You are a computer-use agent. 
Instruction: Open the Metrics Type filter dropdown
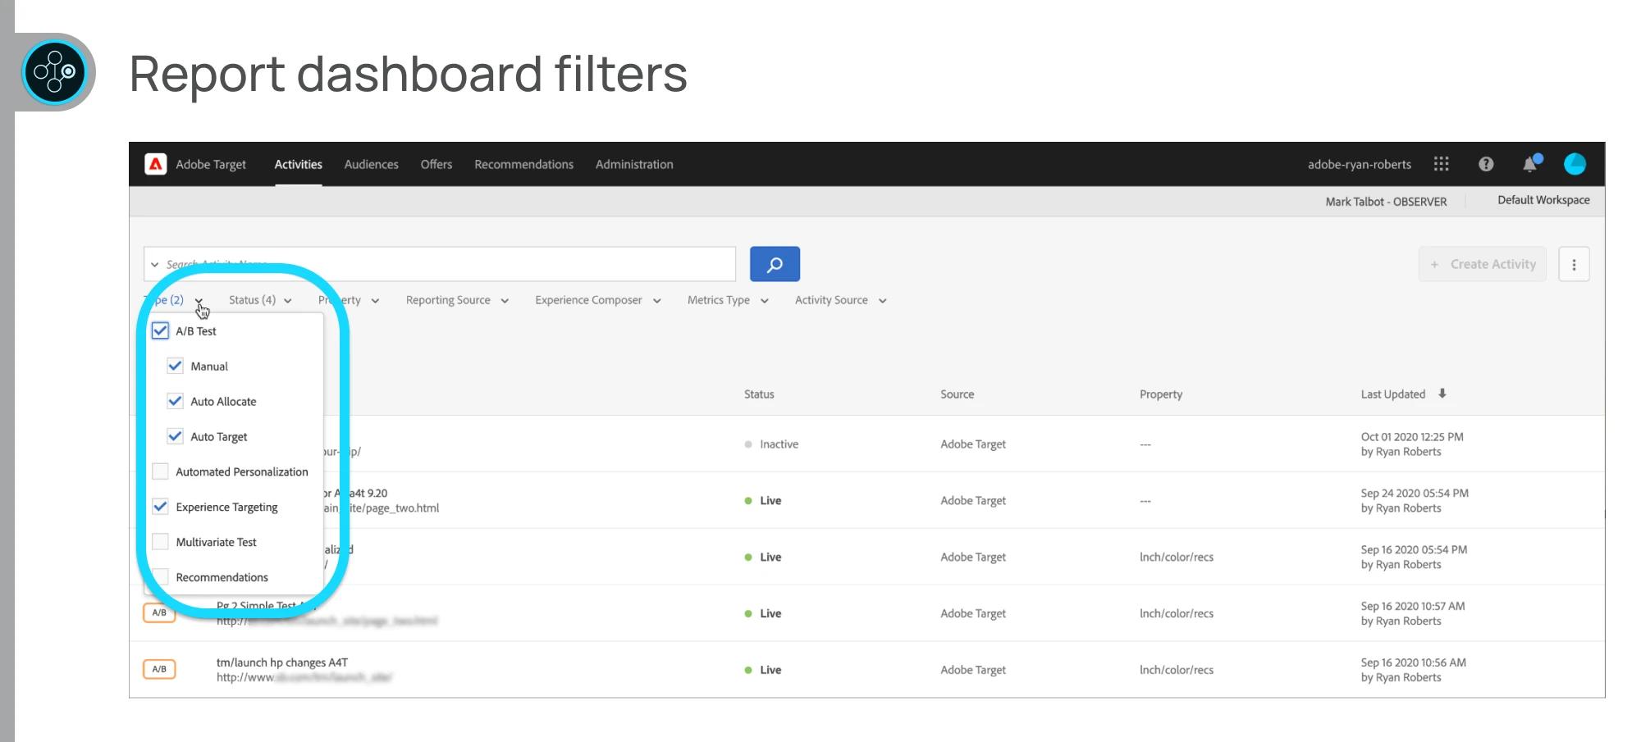tap(728, 300)
